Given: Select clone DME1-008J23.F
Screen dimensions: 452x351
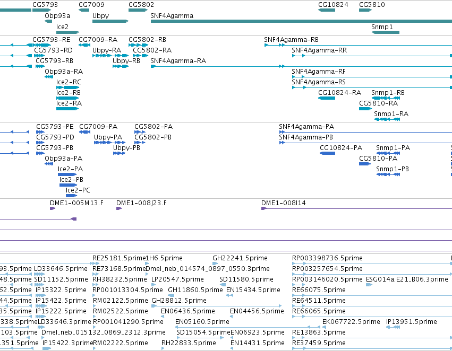Looking at the screenshot, I should [141, 203].
